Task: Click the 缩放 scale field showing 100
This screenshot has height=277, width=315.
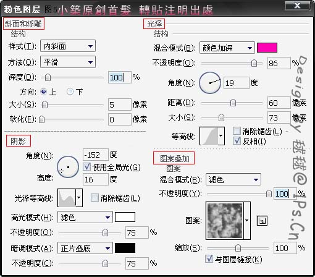Action: coord(285,248)
